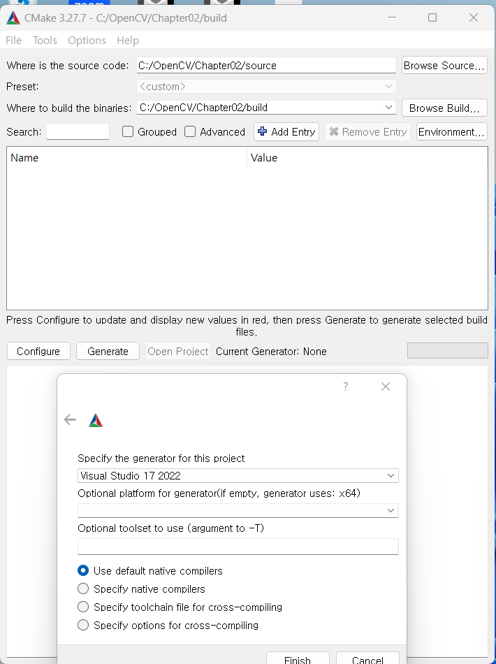The image size is (496, 664).
Task: Open the Preset custom dropdown
Action: [x=266, y=87]
